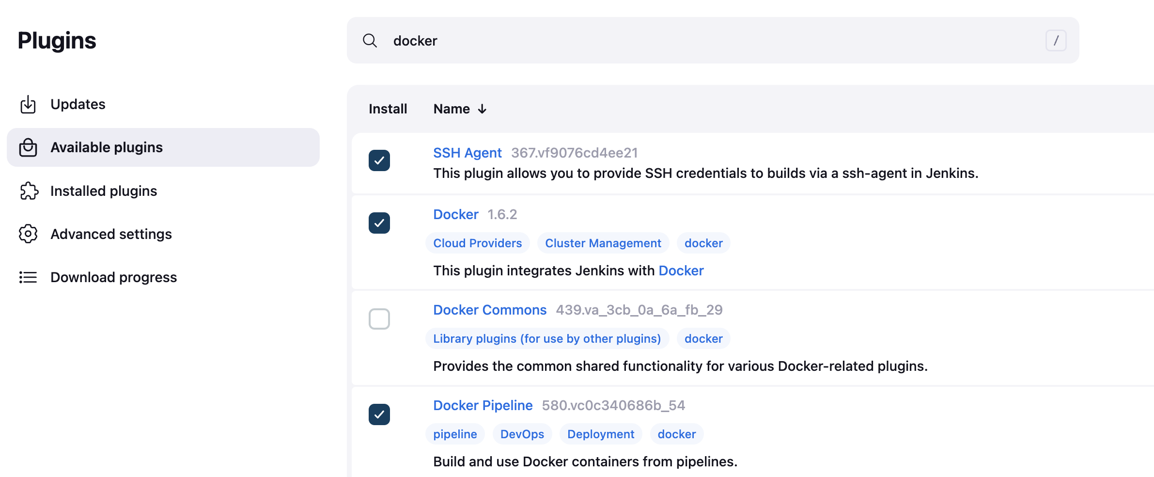Follow the Docker link in description
Screen dimensions: 1154x477
[681, 270]
